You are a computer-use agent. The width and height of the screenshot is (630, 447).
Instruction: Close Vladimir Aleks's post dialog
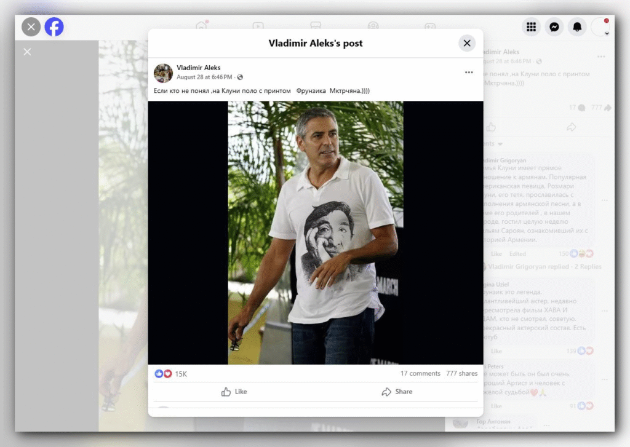(467, 43)
